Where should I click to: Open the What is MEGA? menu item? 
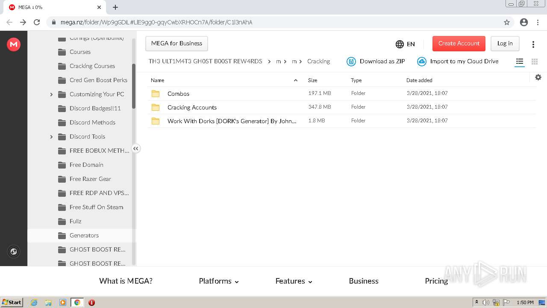pyautogui.click(x=126, y=281)
